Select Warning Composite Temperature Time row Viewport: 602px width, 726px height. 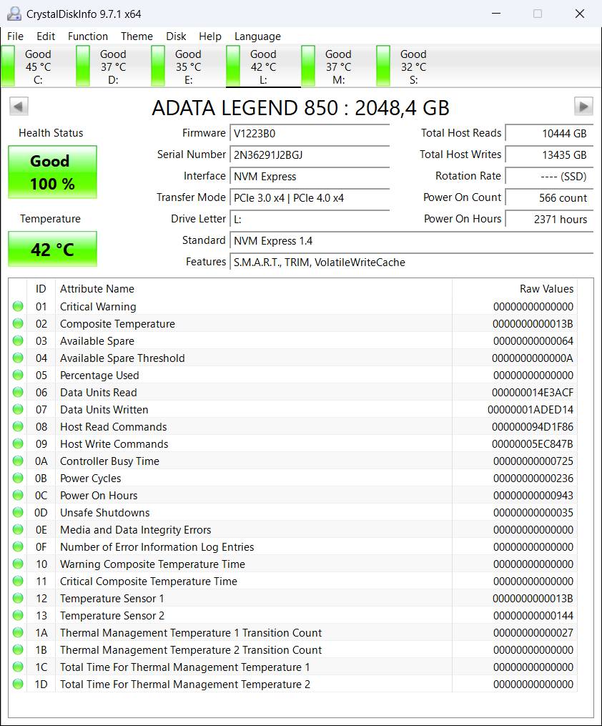point(293,564)
